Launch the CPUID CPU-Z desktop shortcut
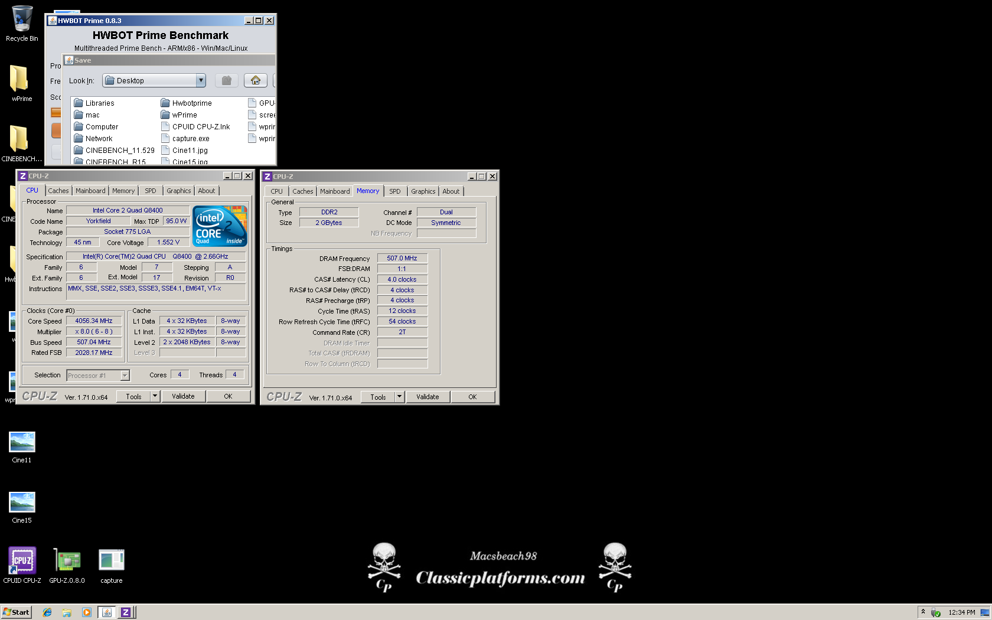 pos(22,565)
